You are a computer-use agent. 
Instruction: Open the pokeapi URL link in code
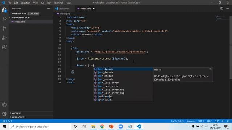click(120, 52)
